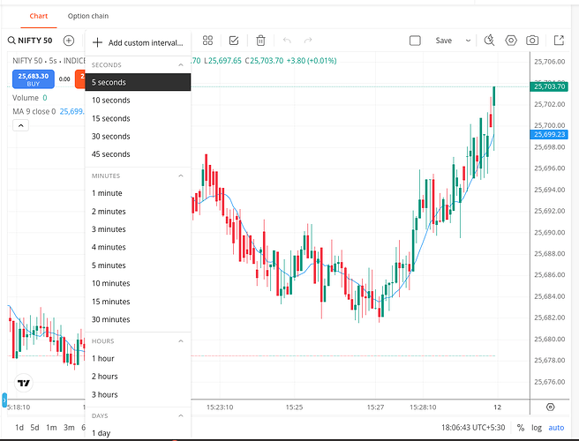The image size is (579, 441).
Task: Toggle the log scale option
Action: tap(536, 428)
